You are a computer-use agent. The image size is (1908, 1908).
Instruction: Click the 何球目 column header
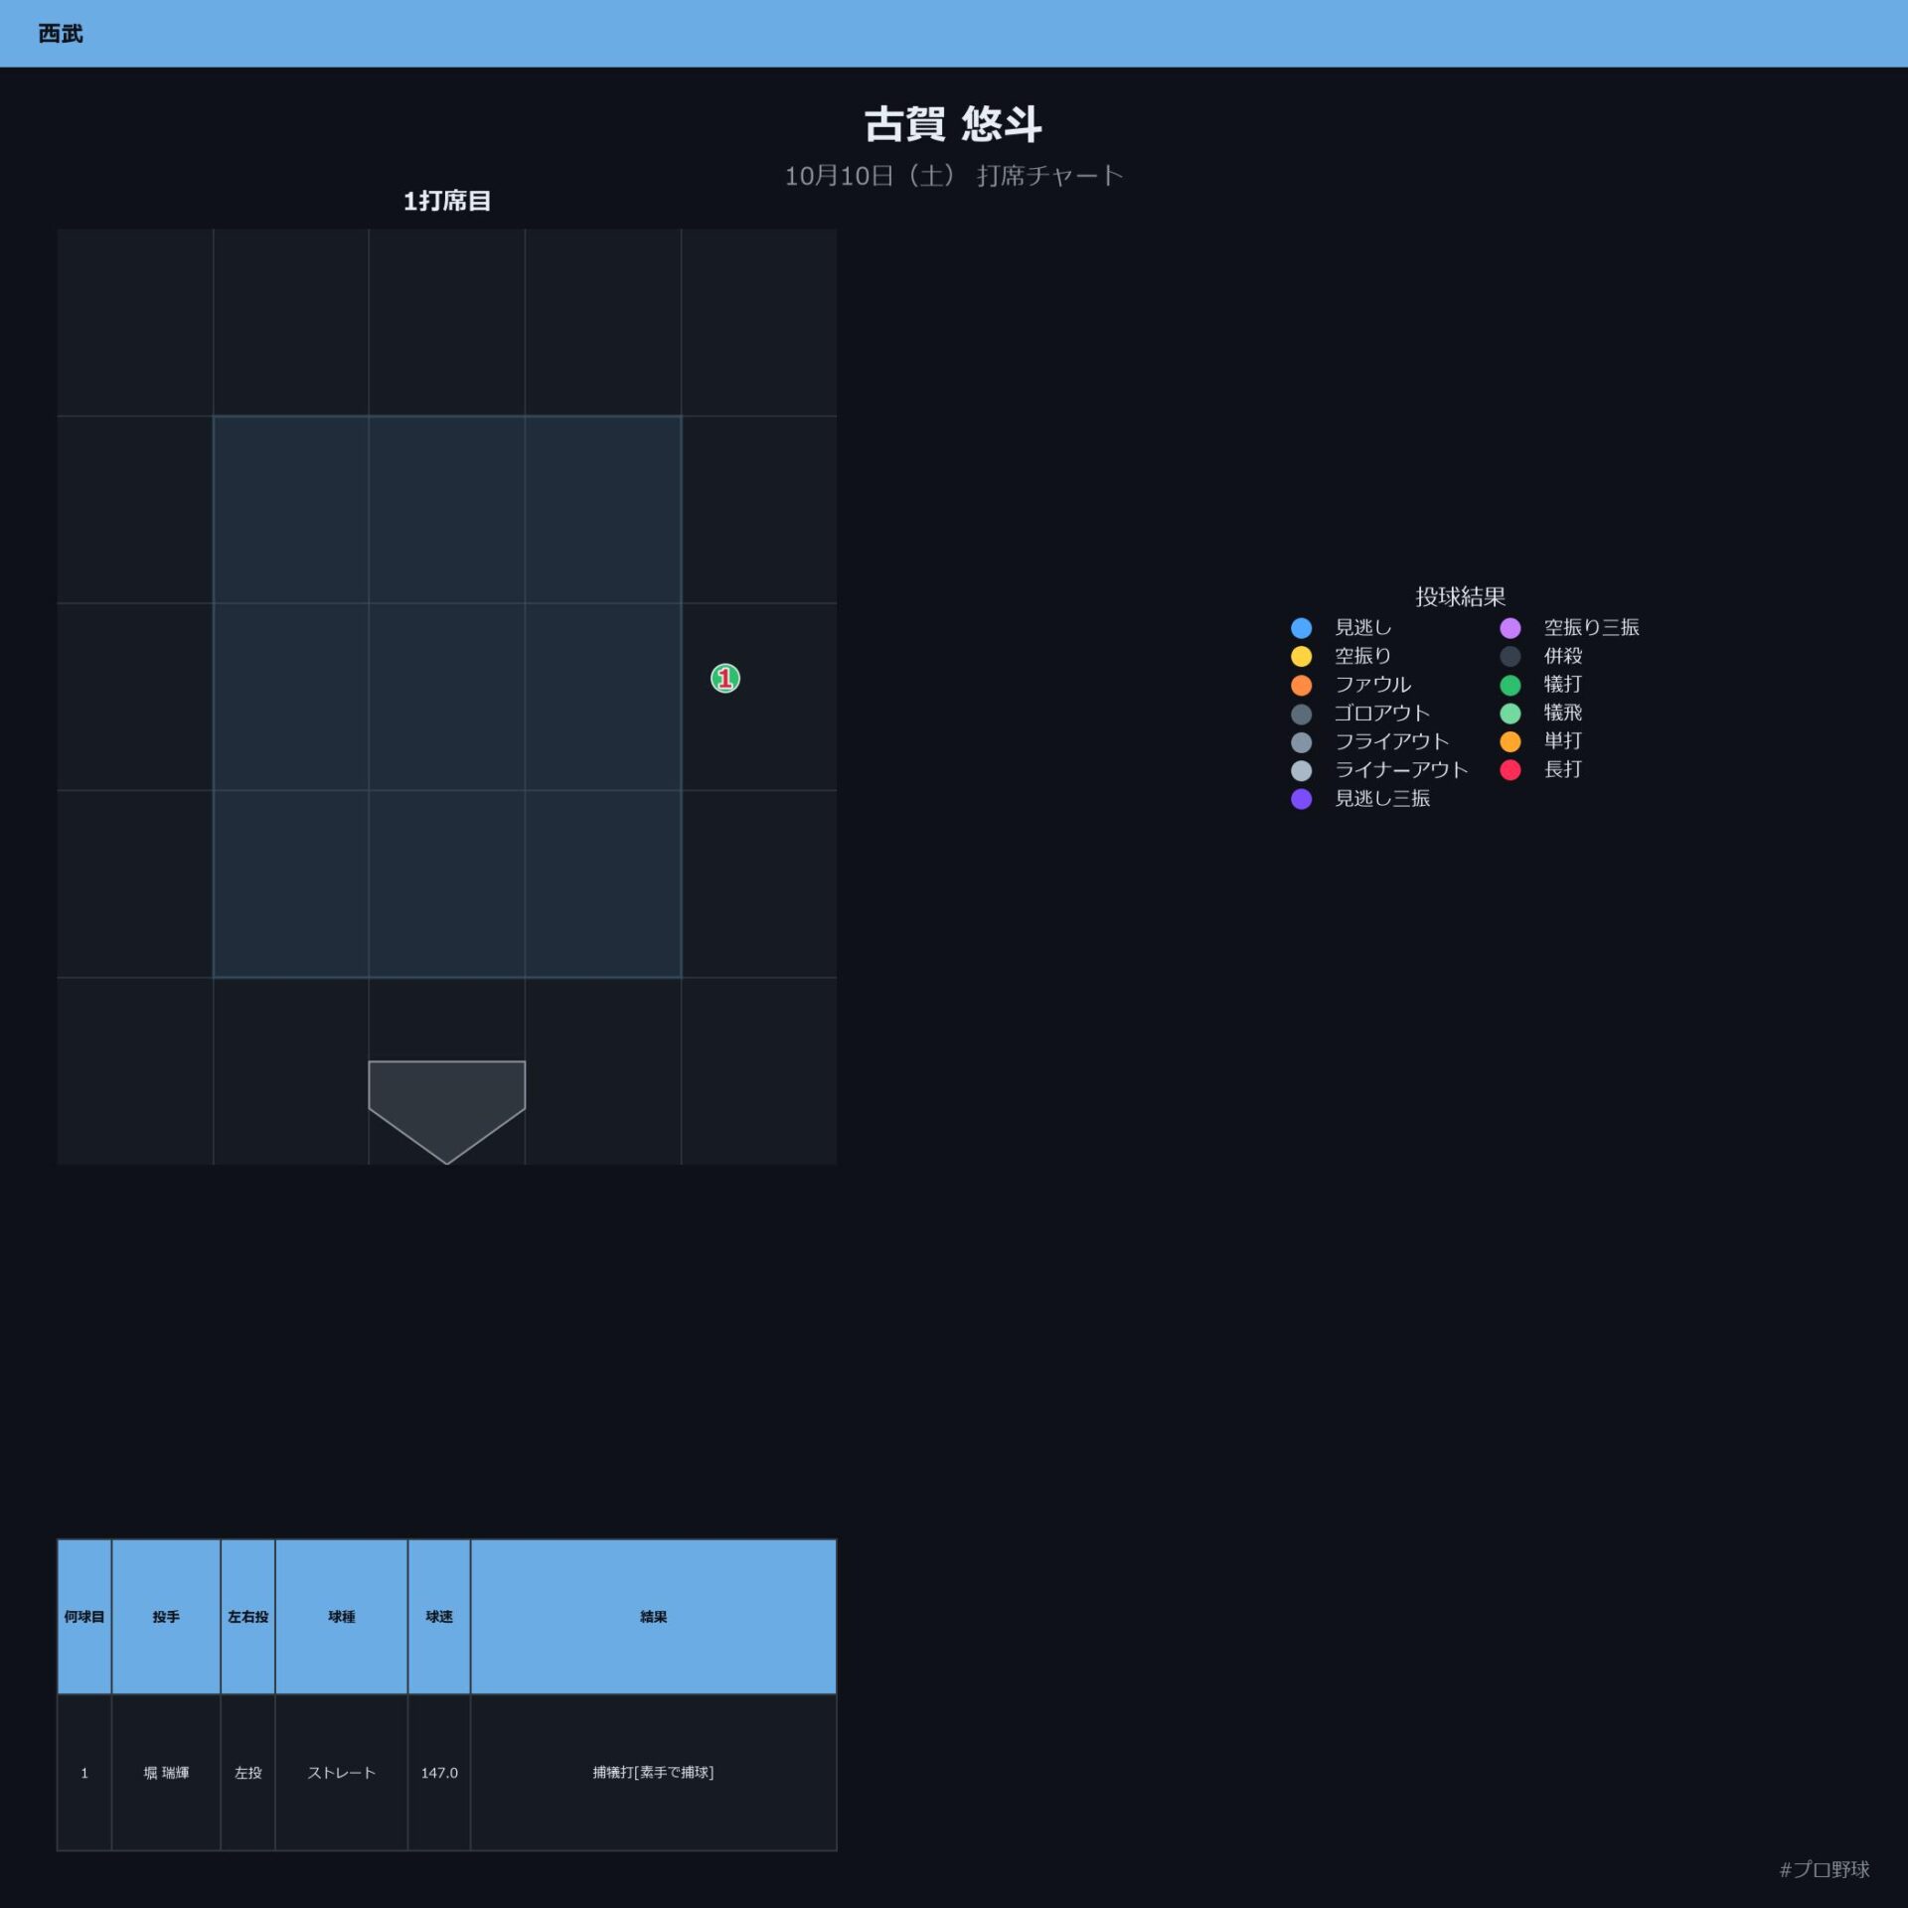click(84, 1617)
